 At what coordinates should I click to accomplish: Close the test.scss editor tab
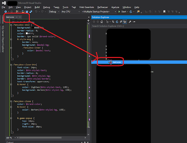click(x=20, y=17)
